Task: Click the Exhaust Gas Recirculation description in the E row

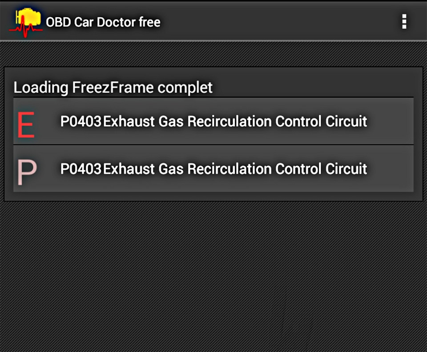Action: (x=235, y=121)
